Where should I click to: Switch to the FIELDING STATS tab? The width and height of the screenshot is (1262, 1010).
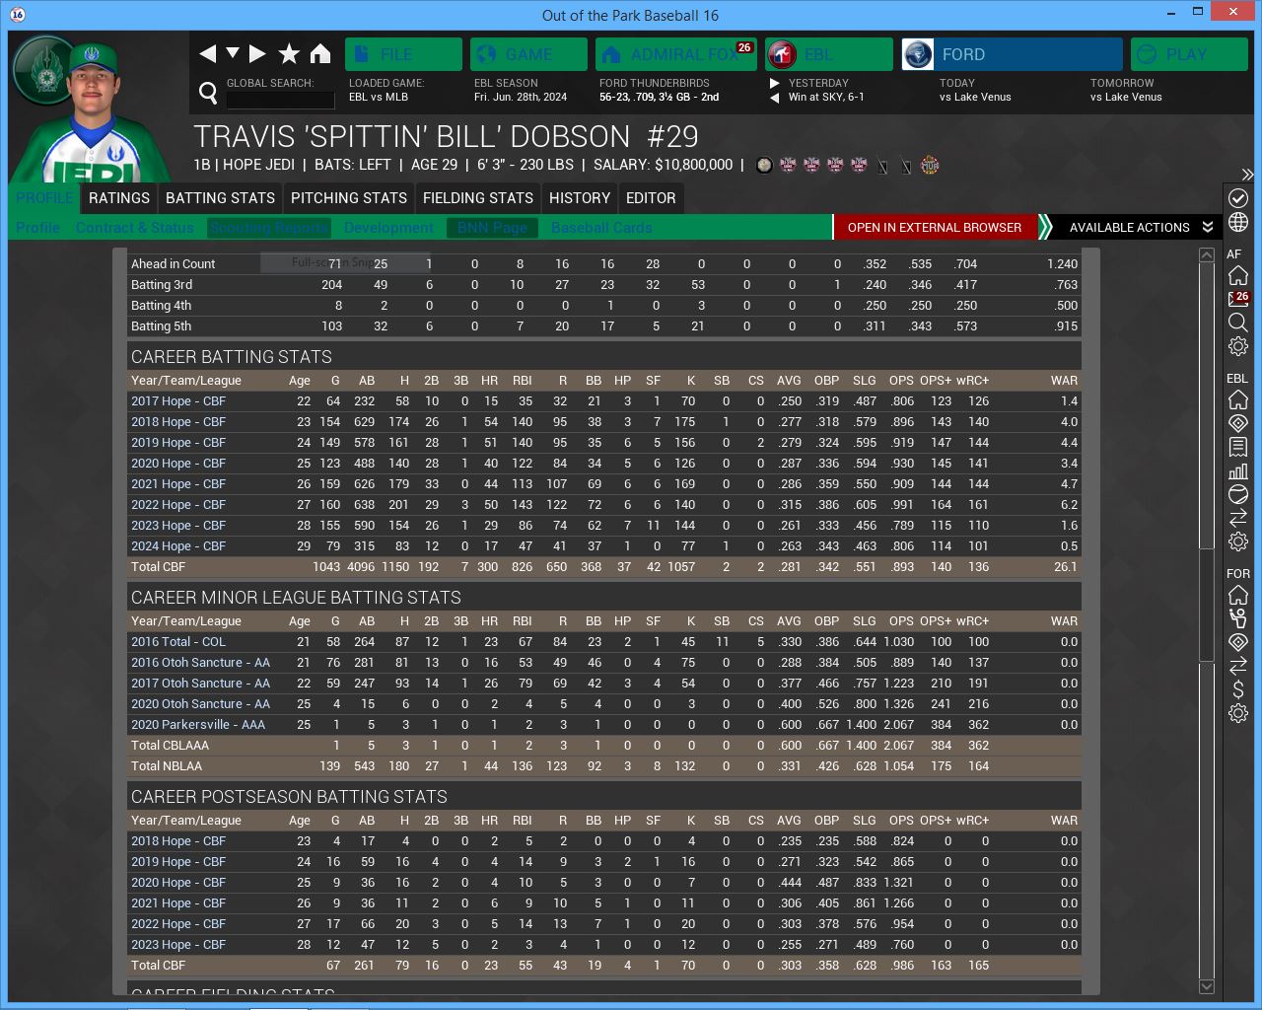click(478, 198)
